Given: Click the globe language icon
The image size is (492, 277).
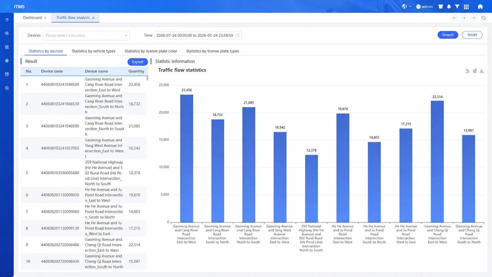Looking at the screenshot, I should [x=404, y=6].
